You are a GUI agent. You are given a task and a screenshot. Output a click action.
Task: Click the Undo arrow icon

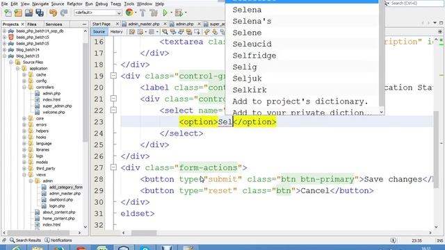pos(53,12)
